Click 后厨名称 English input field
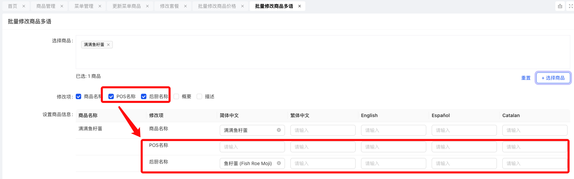 (x=394, y=163)
